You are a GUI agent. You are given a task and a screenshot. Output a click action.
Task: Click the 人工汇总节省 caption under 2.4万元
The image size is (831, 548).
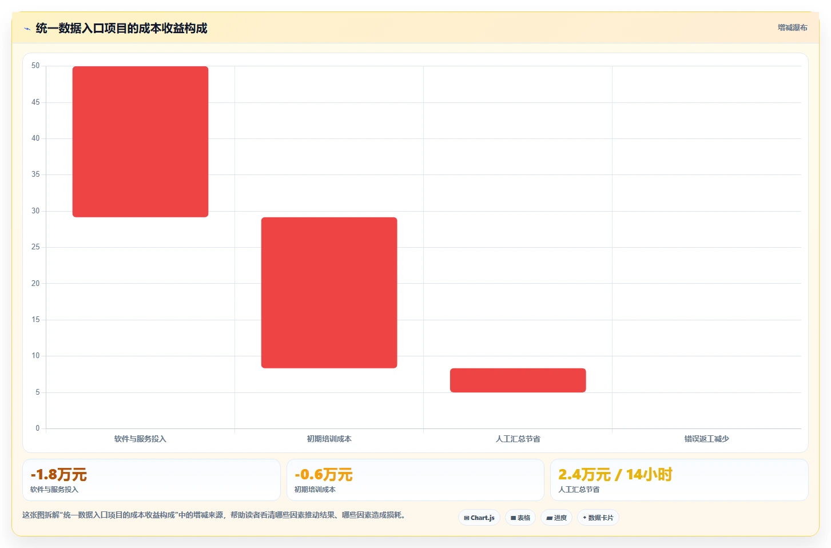pos(579,490)
